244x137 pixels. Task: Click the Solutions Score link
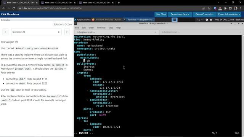click(x=63, y=24)
